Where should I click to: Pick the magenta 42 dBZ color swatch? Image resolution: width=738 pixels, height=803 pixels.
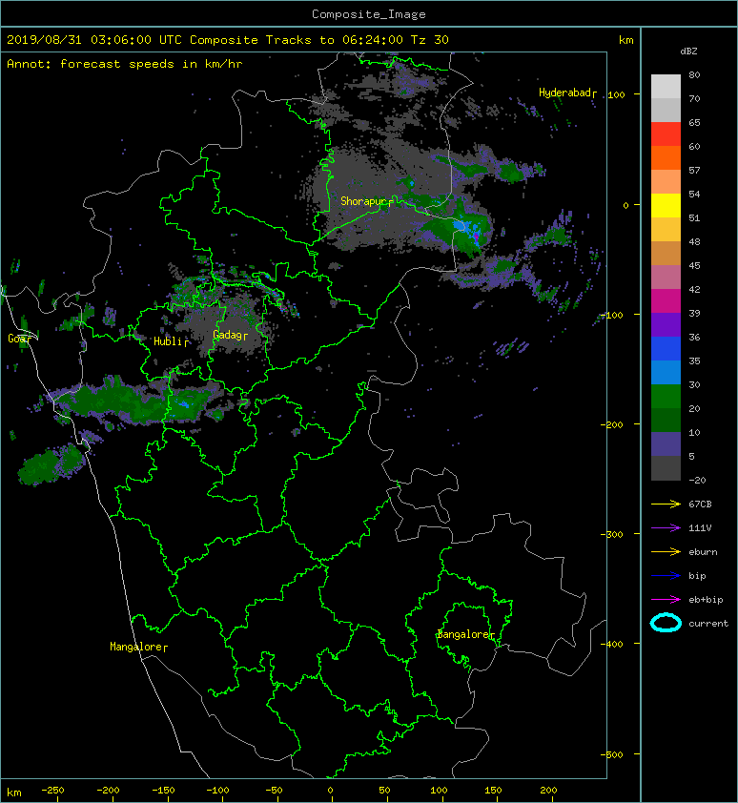[666, 300]
